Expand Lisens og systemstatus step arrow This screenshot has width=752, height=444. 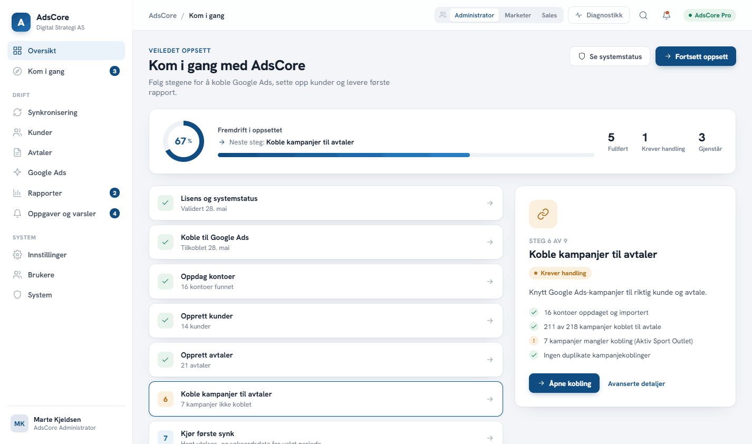point(490,203)
